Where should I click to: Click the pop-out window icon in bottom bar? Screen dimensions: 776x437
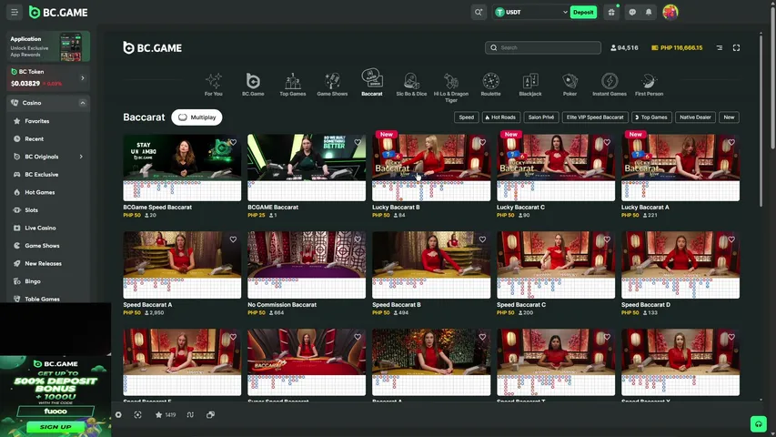coord(210,415)
